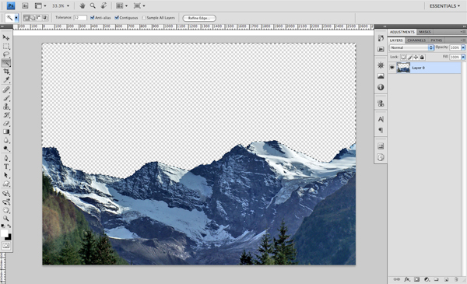
Task: Toggle the Contiguous checkbox
Action: click(x=117, y=18)
